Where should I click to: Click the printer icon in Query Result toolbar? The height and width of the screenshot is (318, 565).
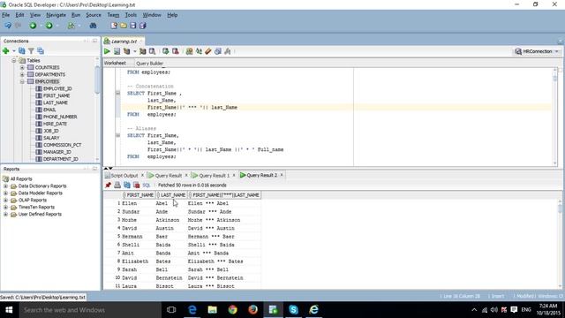[x=117, y=185]
